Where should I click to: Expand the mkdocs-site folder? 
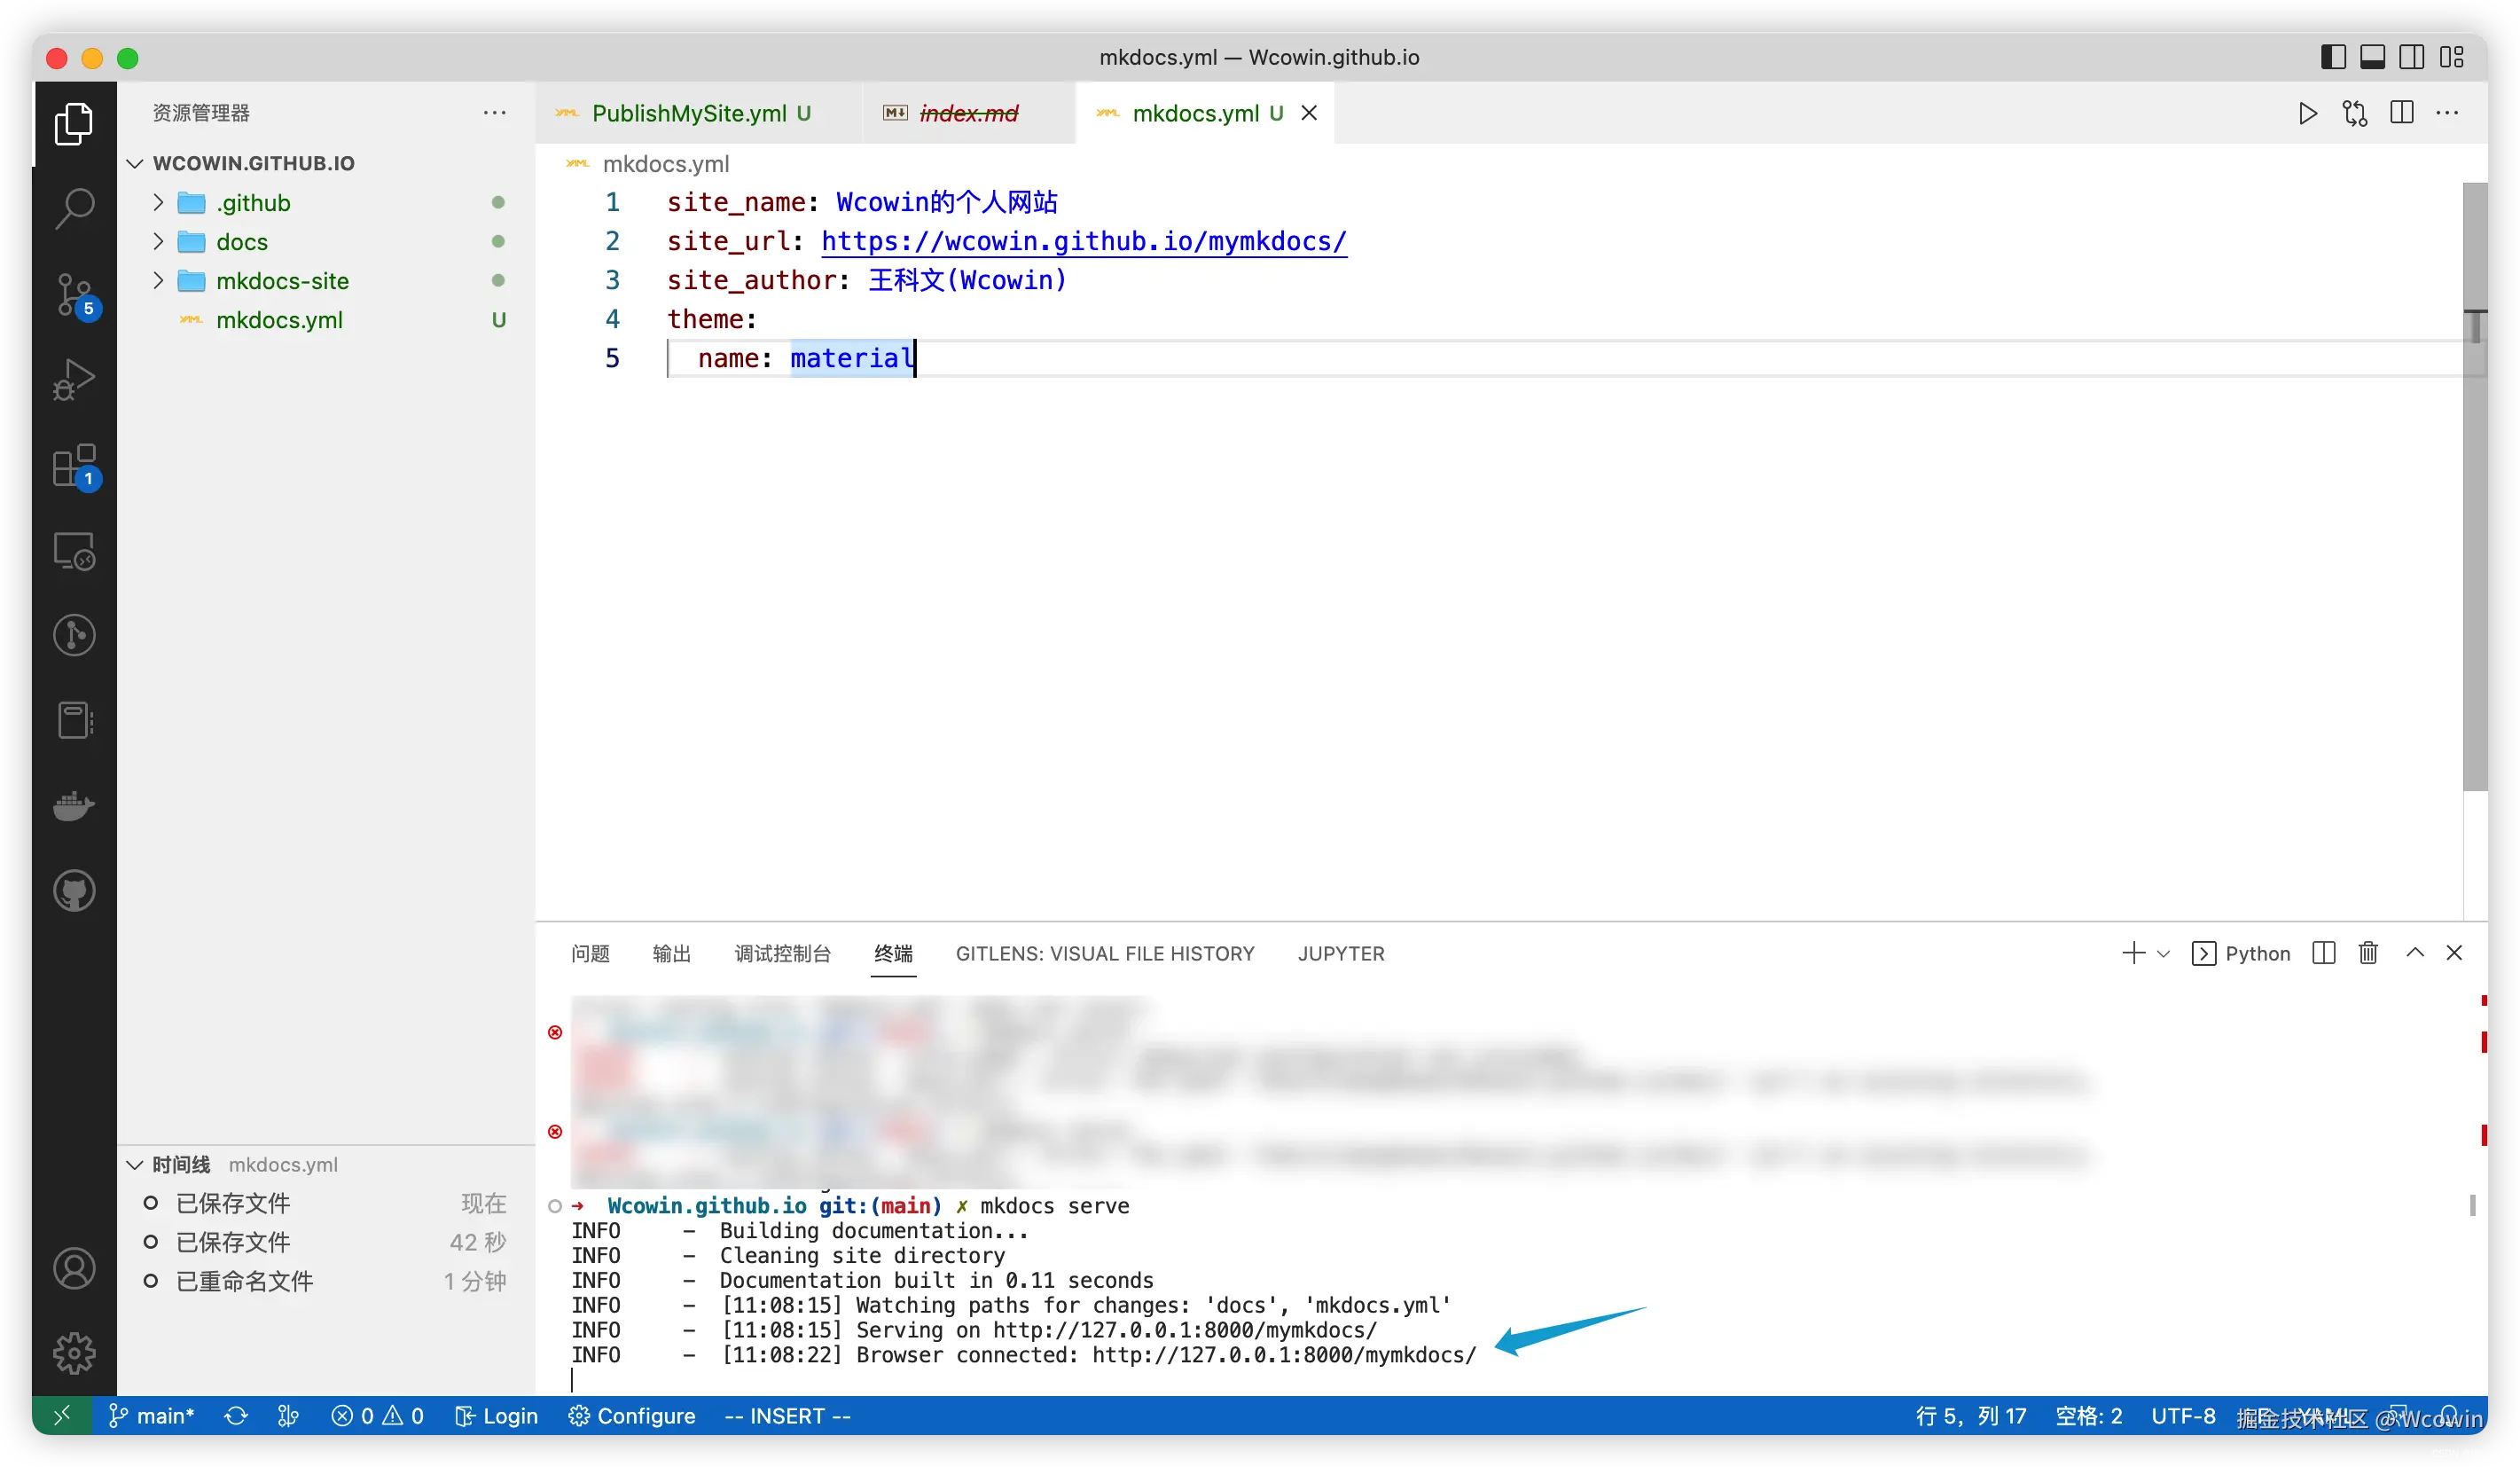[282, 281]
